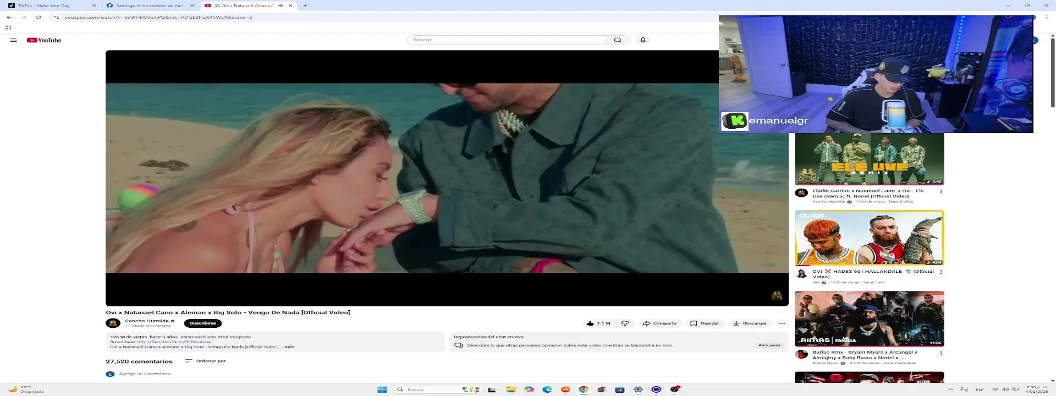Open the OVI HADES 66 HALLANDALE thumbnail
The height and width of the screenshot is (396, 1056).
pos(870,238)
